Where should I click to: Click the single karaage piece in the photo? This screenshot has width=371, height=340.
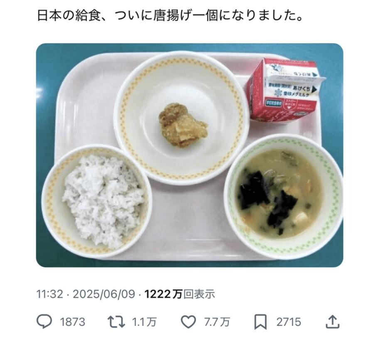pyautogui.click(x=182, y=125)
